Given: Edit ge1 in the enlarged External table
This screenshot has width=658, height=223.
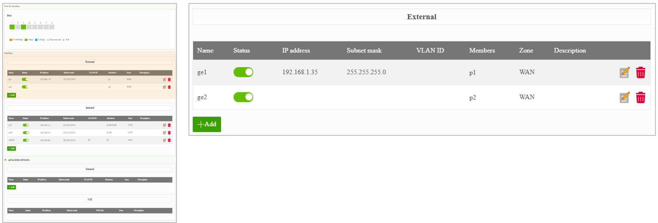Looking at the screenshot, I should pyautogui.click(x=625, y=73).
